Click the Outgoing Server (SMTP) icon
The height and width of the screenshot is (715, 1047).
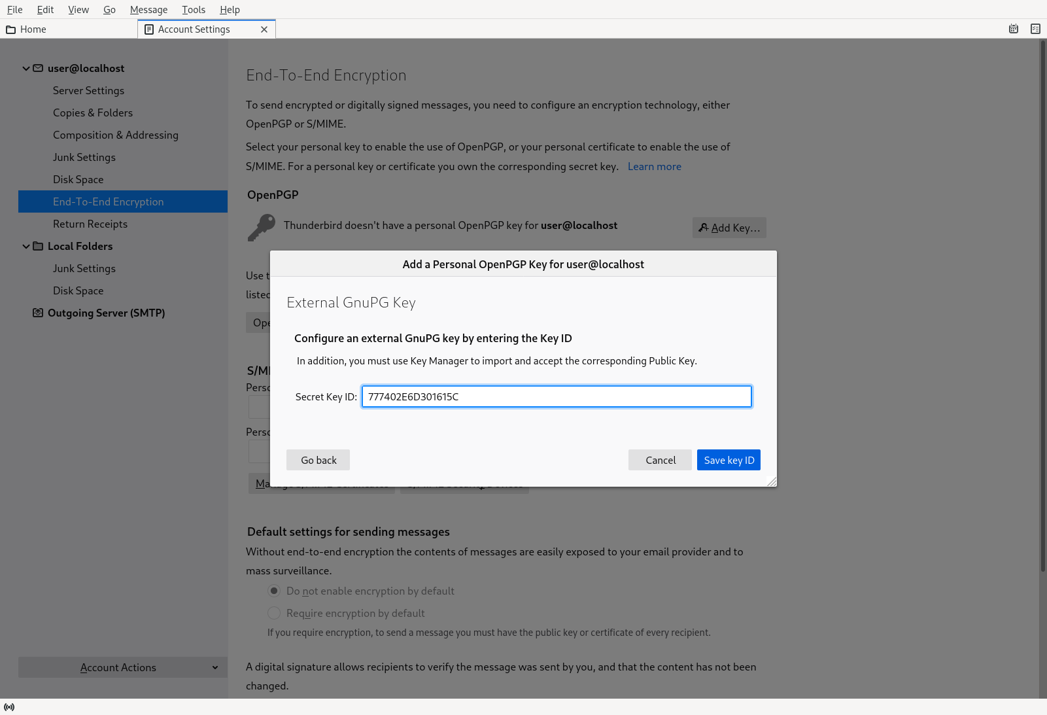[x=38, y=313]
